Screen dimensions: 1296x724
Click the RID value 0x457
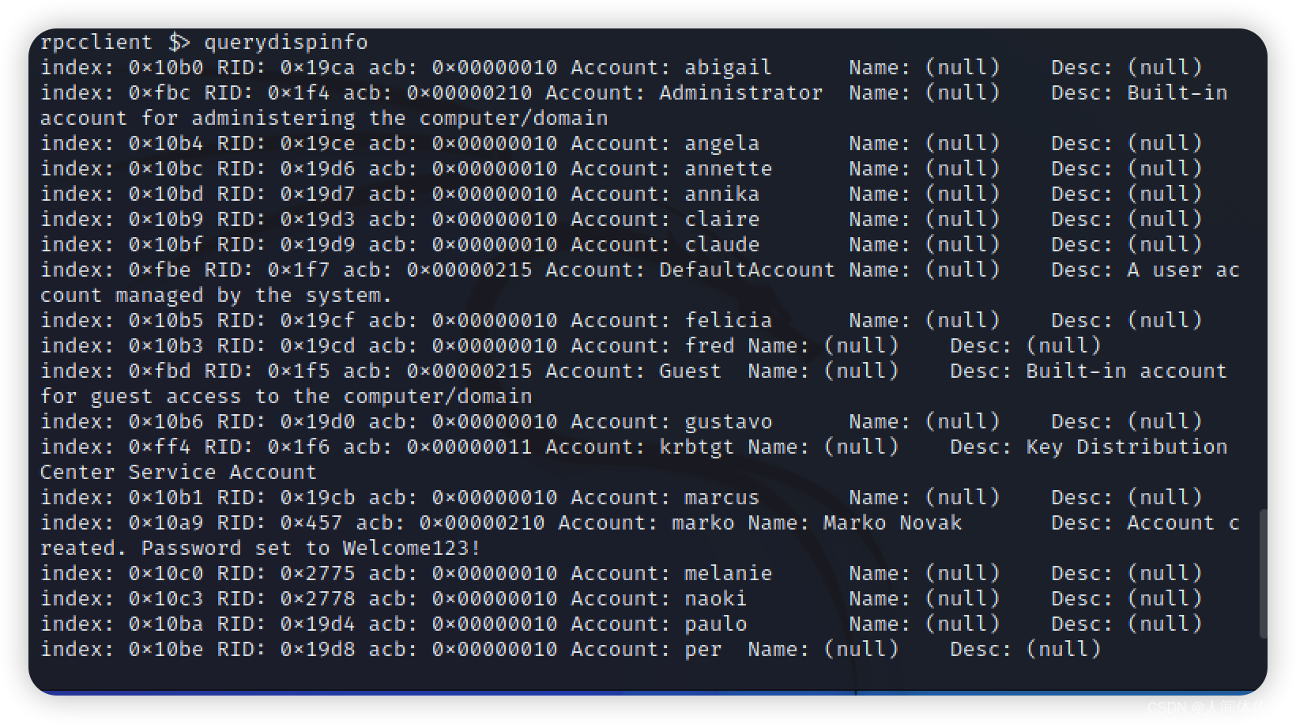pos(311,522)
